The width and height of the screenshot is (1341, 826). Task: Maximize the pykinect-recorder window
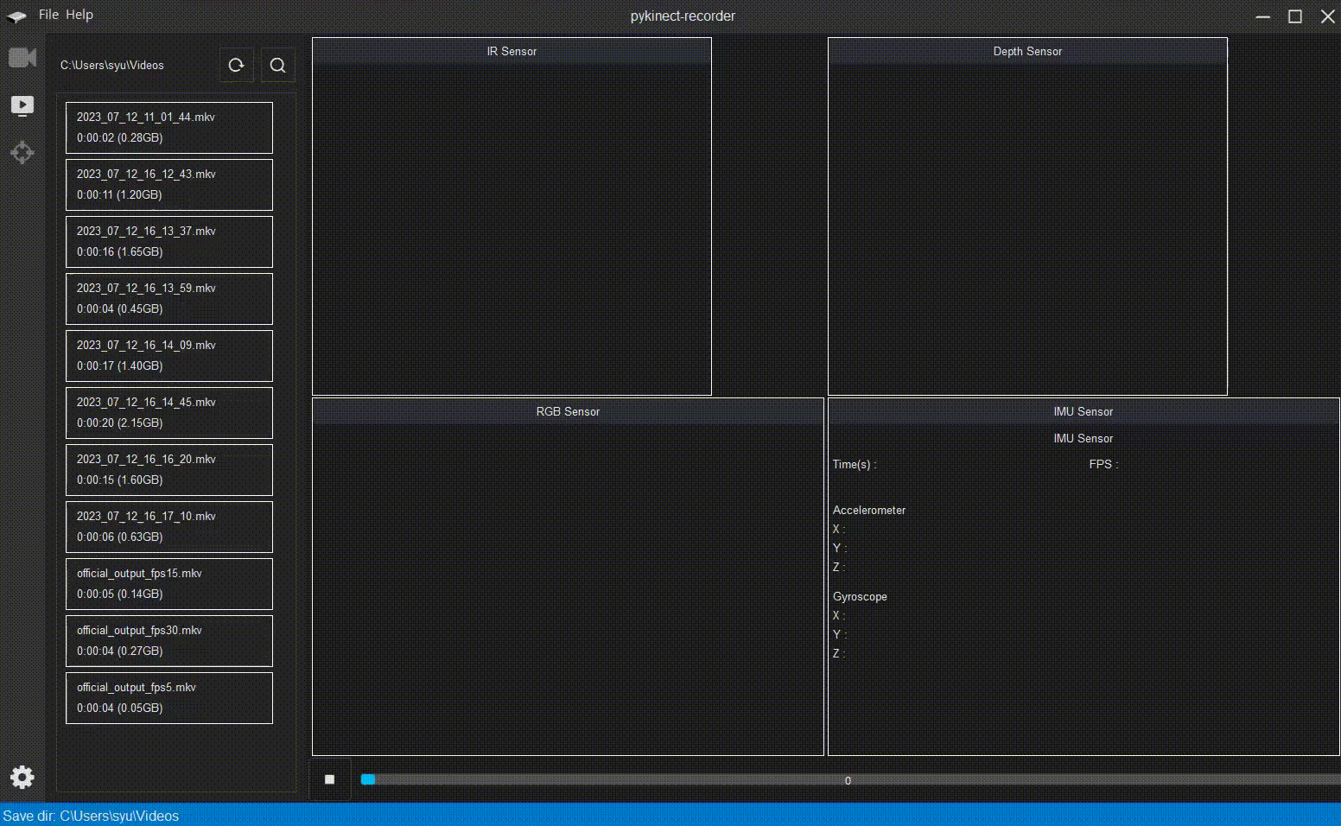1294,16
